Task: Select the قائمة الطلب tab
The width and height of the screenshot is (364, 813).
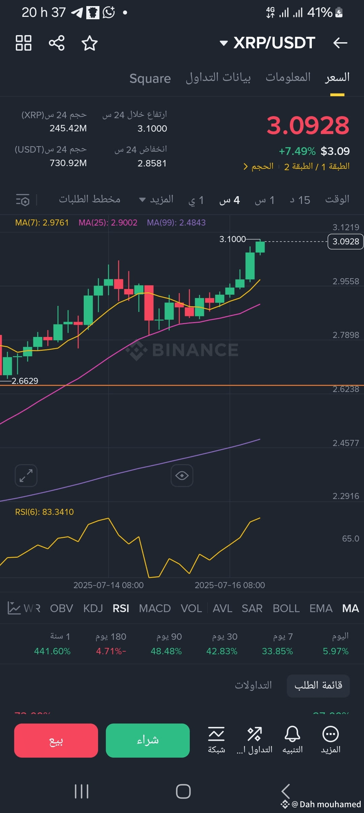Action: point(318,685)
